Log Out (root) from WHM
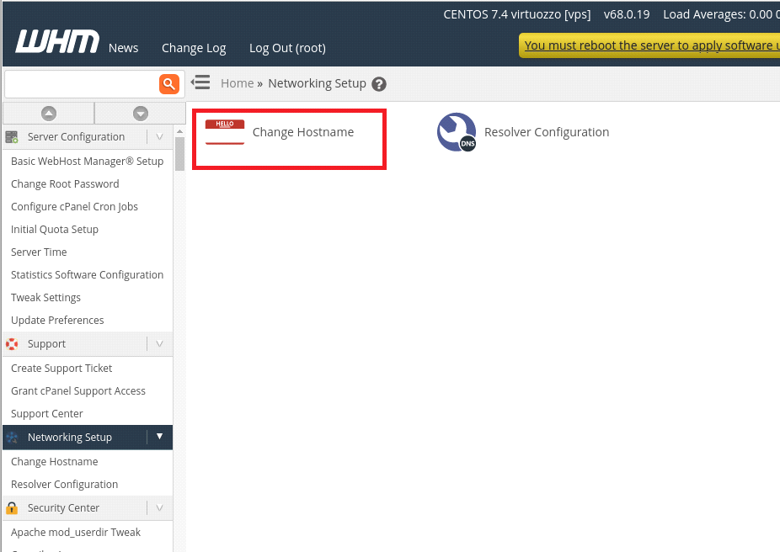This screenshot has height=552, width=780. coord(287,48)
